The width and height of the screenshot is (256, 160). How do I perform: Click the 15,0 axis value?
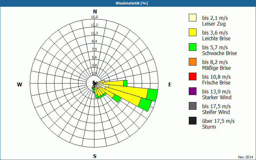94,17
